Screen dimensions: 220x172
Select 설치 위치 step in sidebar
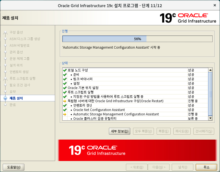coord(16,65)
